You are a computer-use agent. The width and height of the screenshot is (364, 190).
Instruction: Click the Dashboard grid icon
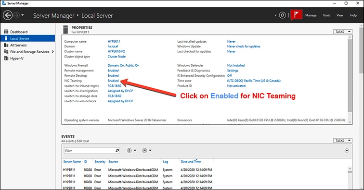coord(6,32)
